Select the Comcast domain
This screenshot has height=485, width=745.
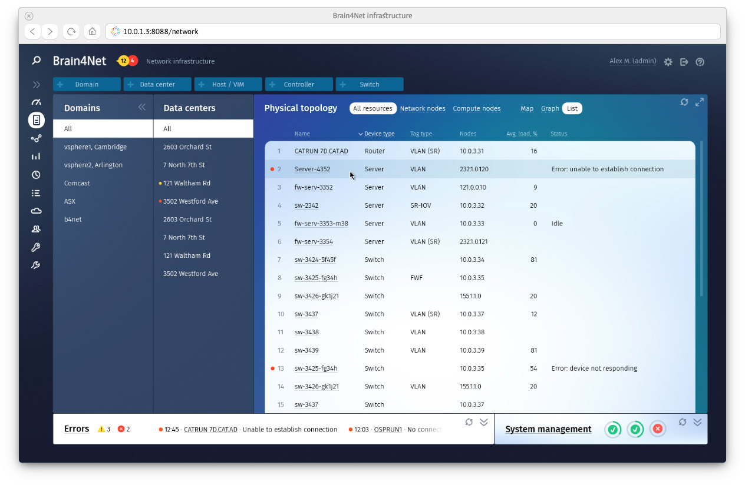pyautogui.click(x=77, y=183)
